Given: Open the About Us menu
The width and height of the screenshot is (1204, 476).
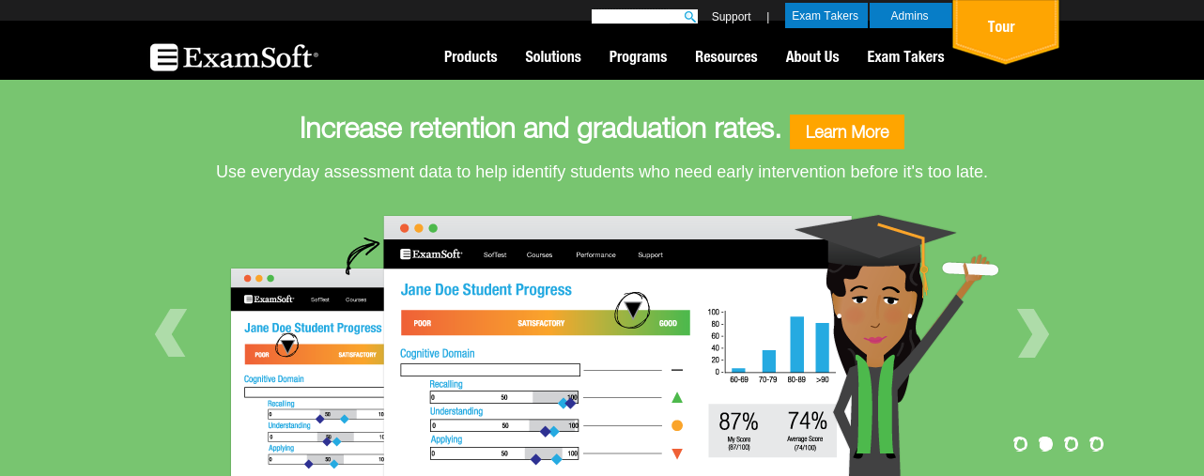Looking at the screenshot, I should [812, 56].
